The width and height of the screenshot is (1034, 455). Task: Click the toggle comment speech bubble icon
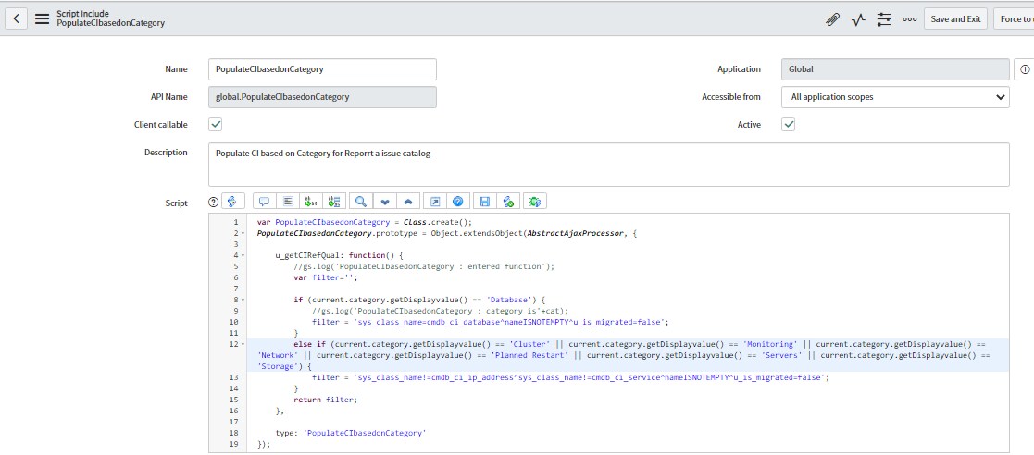pos(265,202)
